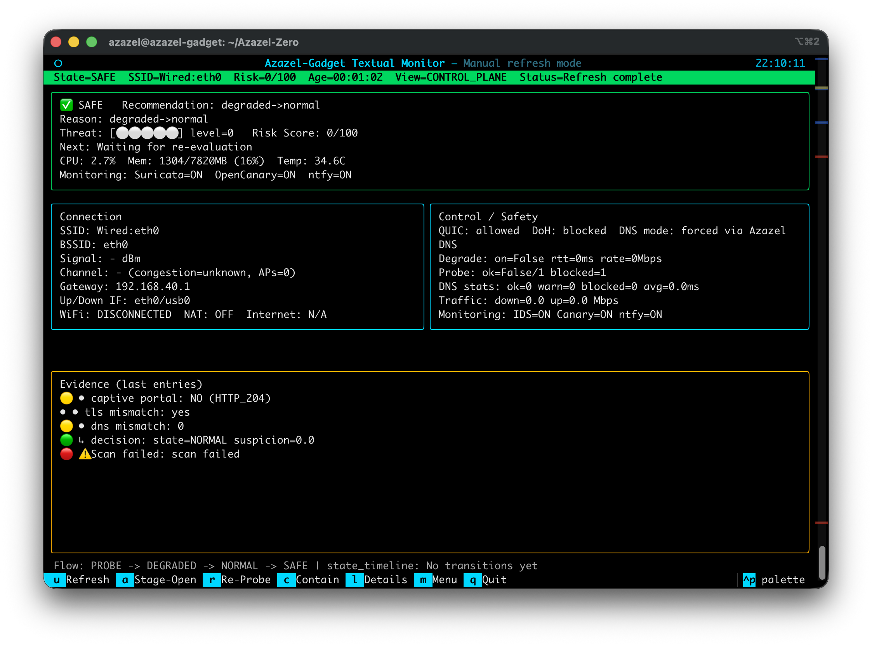This screenshot has height=646, width=872.
Task: Click the dns mismatch: 0 text
Action: coord(137,426)
